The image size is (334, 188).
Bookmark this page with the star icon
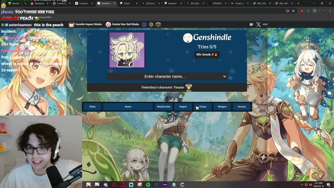293,11
